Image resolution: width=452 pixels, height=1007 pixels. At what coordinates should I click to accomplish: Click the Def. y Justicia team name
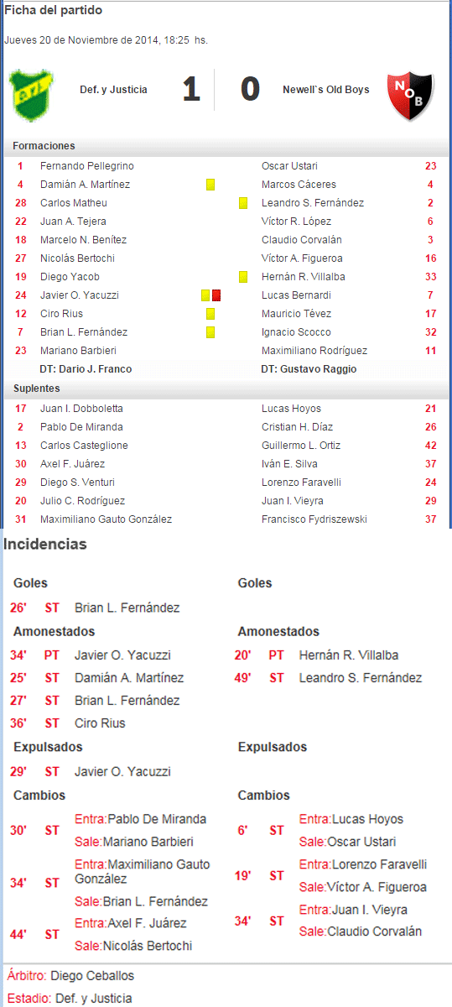click(x=113, y=90)
